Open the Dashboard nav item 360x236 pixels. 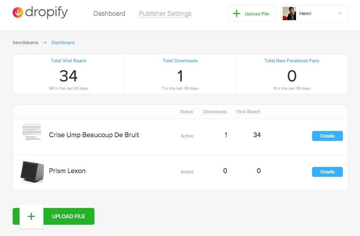click(109, 14)
